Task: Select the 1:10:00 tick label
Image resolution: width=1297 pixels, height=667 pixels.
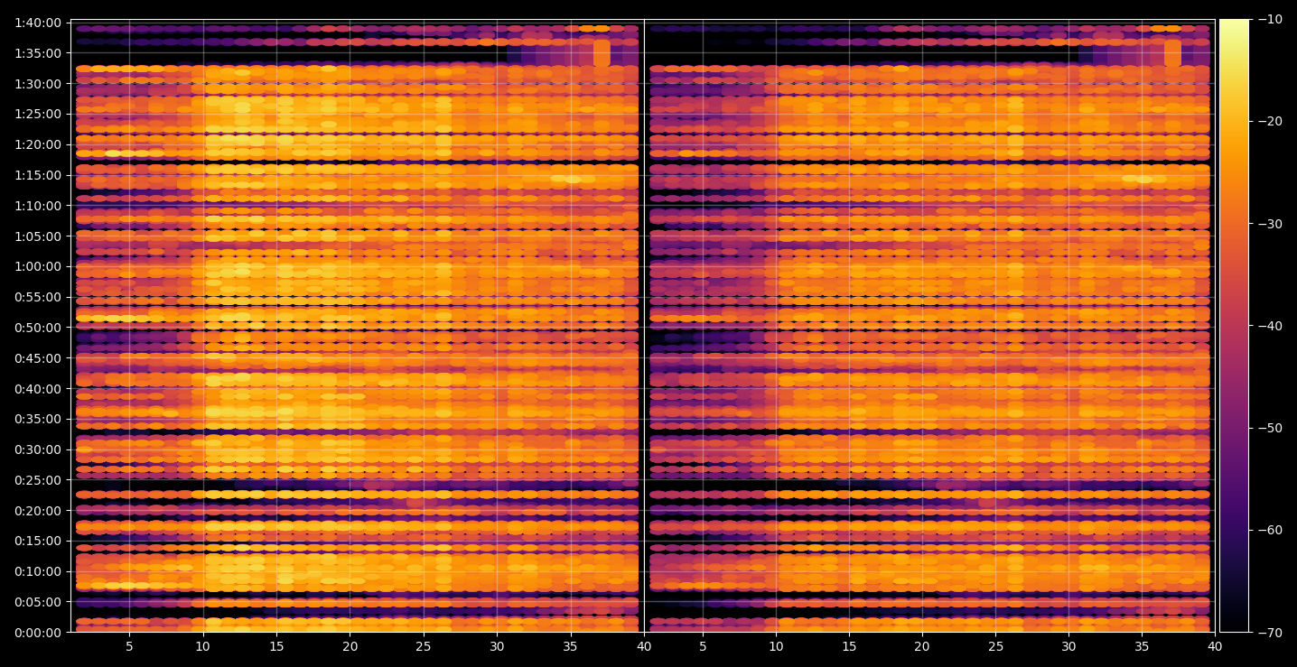Action: pyautogui.click(x=38, y=205)
